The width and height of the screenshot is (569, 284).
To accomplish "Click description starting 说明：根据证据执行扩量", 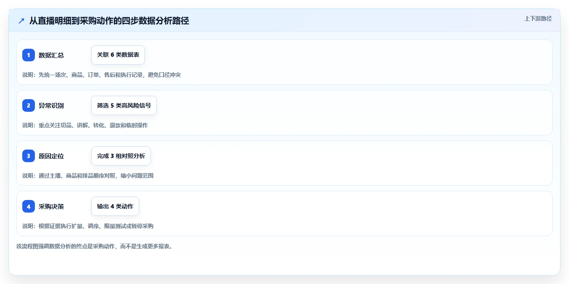I will [88, 226].
